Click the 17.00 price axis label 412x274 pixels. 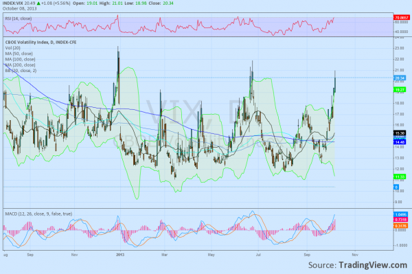coord(400,114)
